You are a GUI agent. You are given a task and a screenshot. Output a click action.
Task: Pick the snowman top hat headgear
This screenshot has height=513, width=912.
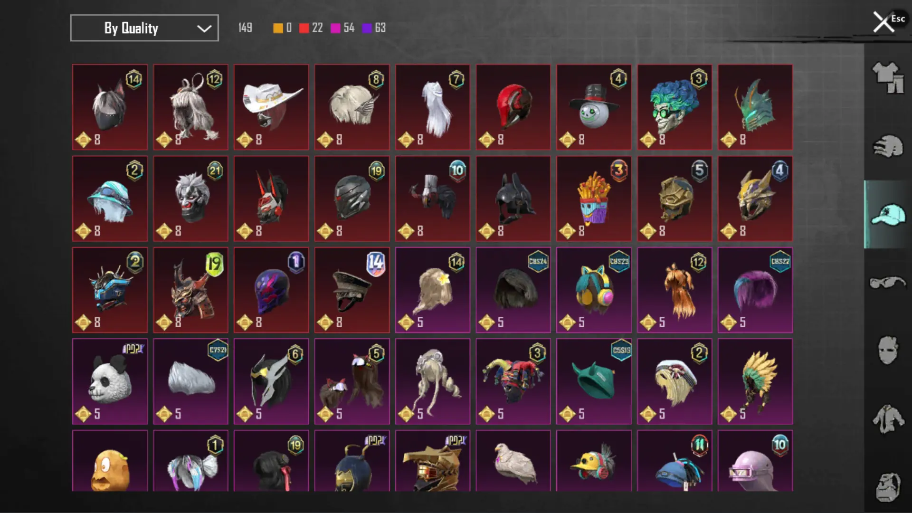coord(594,107)
